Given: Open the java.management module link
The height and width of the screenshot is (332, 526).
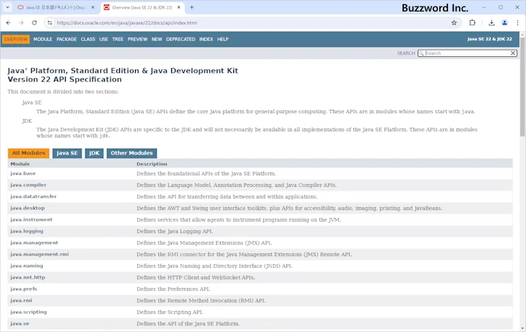Looking at the screenshot, I should coord(34,243).
